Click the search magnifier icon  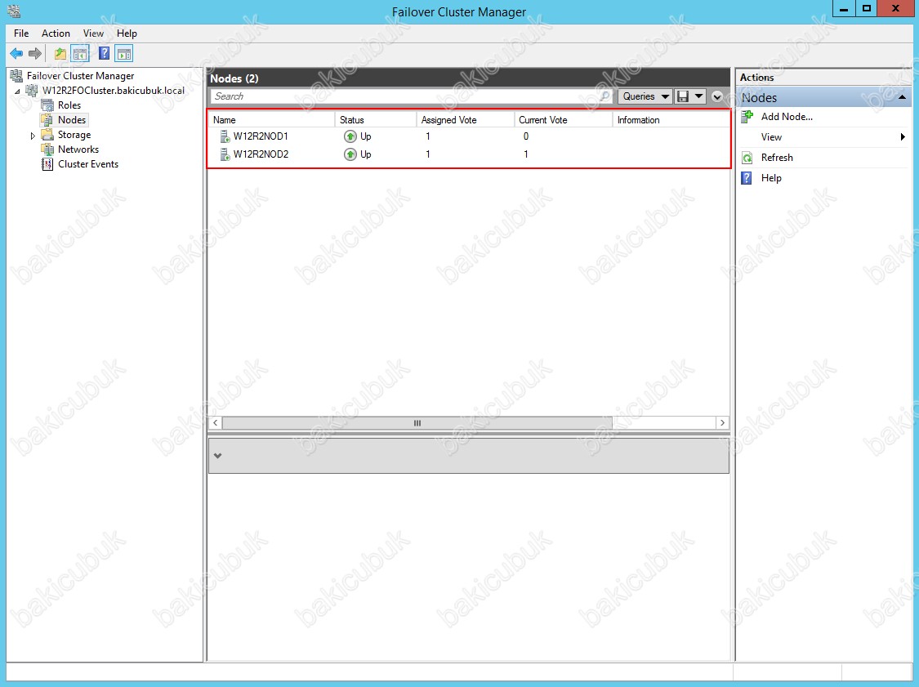point(604,96)
